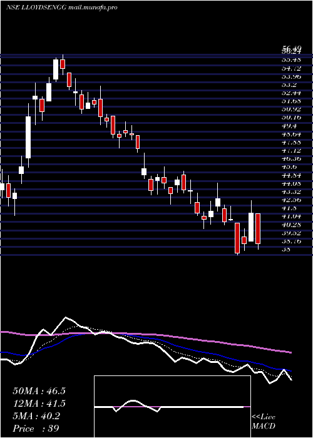Click the <<Live MACD label
Viewport: 313px width, 438px height.
[264, 422]
